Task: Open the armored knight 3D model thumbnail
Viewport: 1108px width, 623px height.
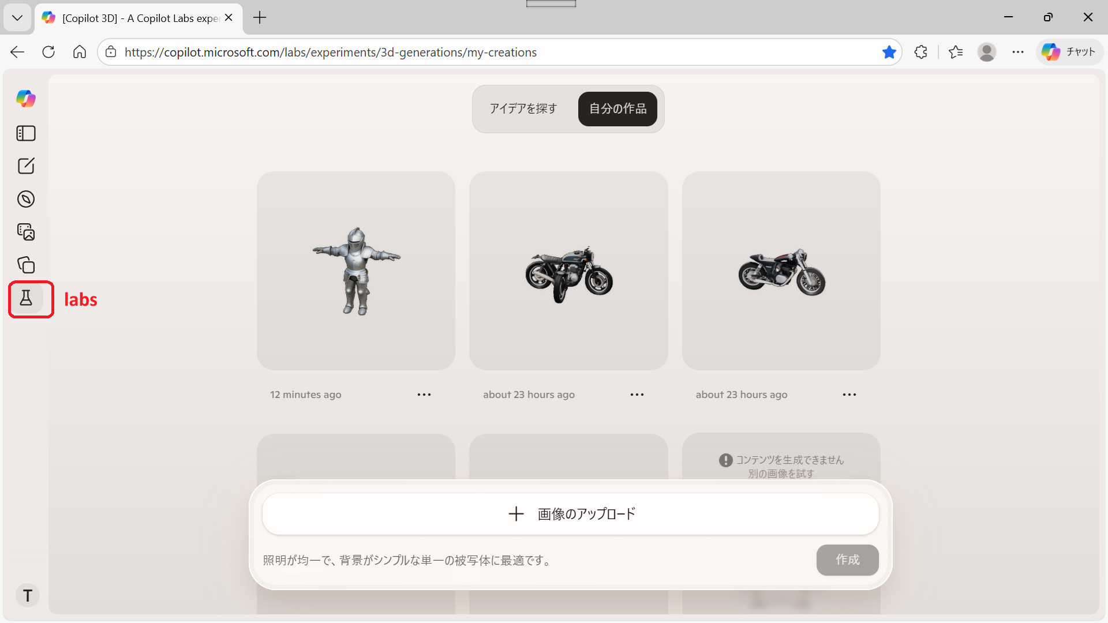Action: point(356,271)
